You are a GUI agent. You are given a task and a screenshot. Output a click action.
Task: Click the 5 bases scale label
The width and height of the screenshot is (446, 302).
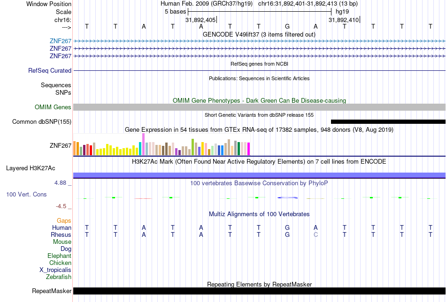click(175, 12)
